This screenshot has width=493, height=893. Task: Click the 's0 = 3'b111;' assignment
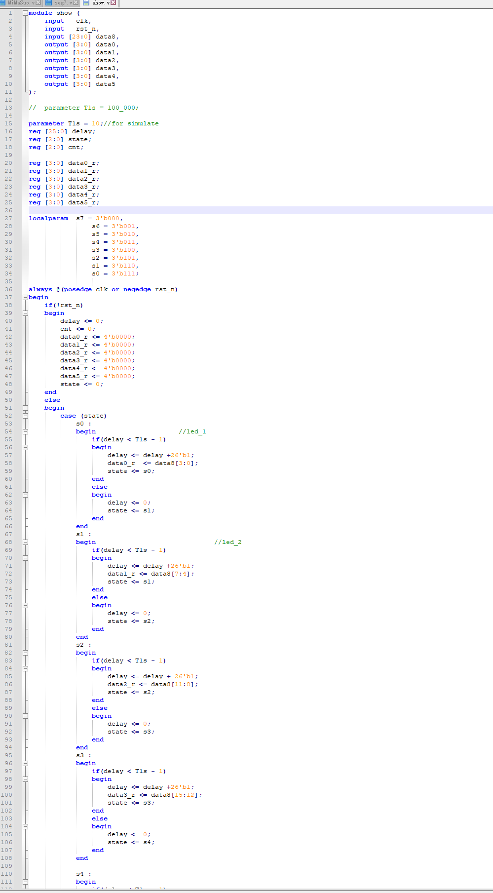(115, 273)
